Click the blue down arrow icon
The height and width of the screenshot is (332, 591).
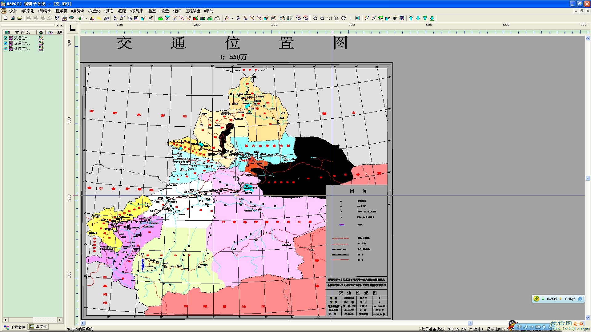tap(418, 18)
